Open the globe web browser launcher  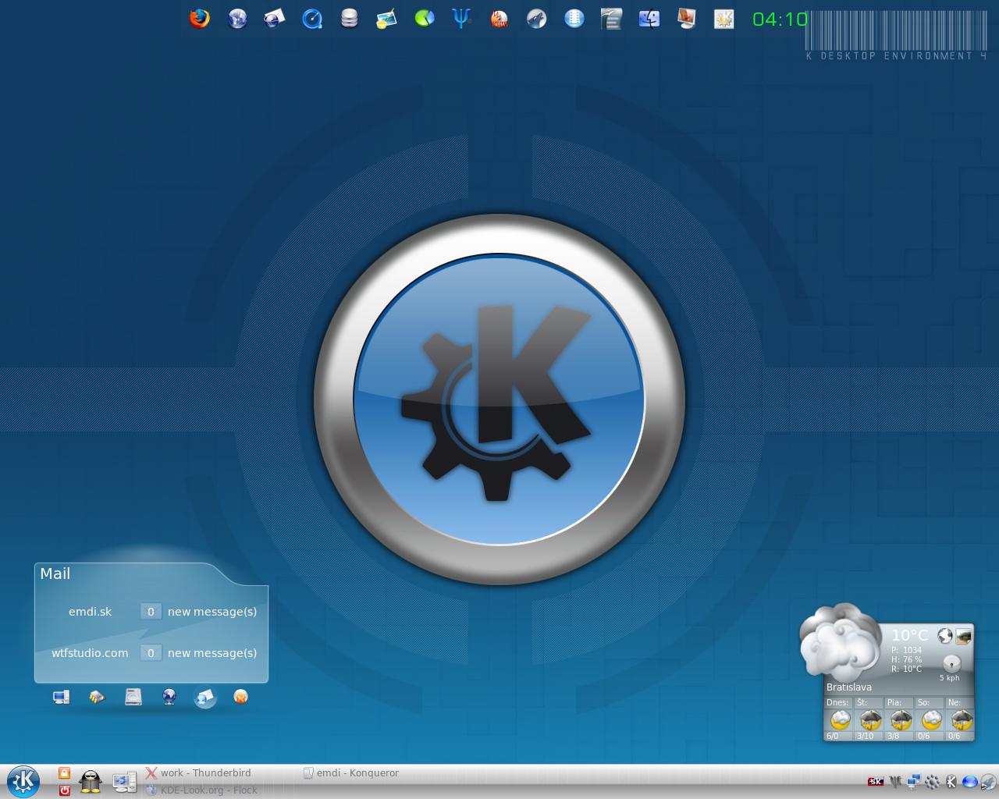[237, 18]
